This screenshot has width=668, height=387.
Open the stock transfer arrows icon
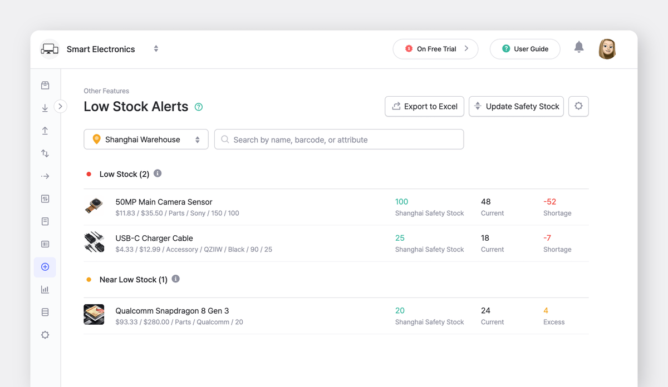click(x=45, y=153)
